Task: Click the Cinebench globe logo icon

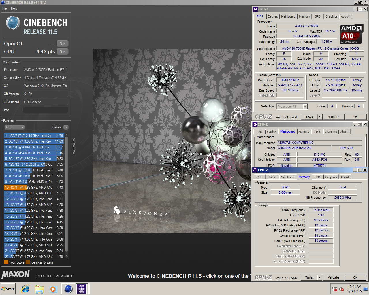Action: (13, 23)
